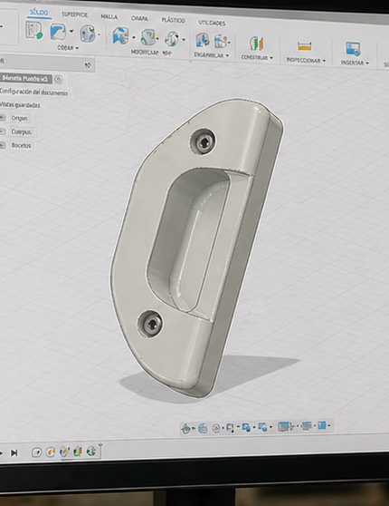389x506 pixels.
Task: Select the Origen folder in browser
Action: point(19,118)
